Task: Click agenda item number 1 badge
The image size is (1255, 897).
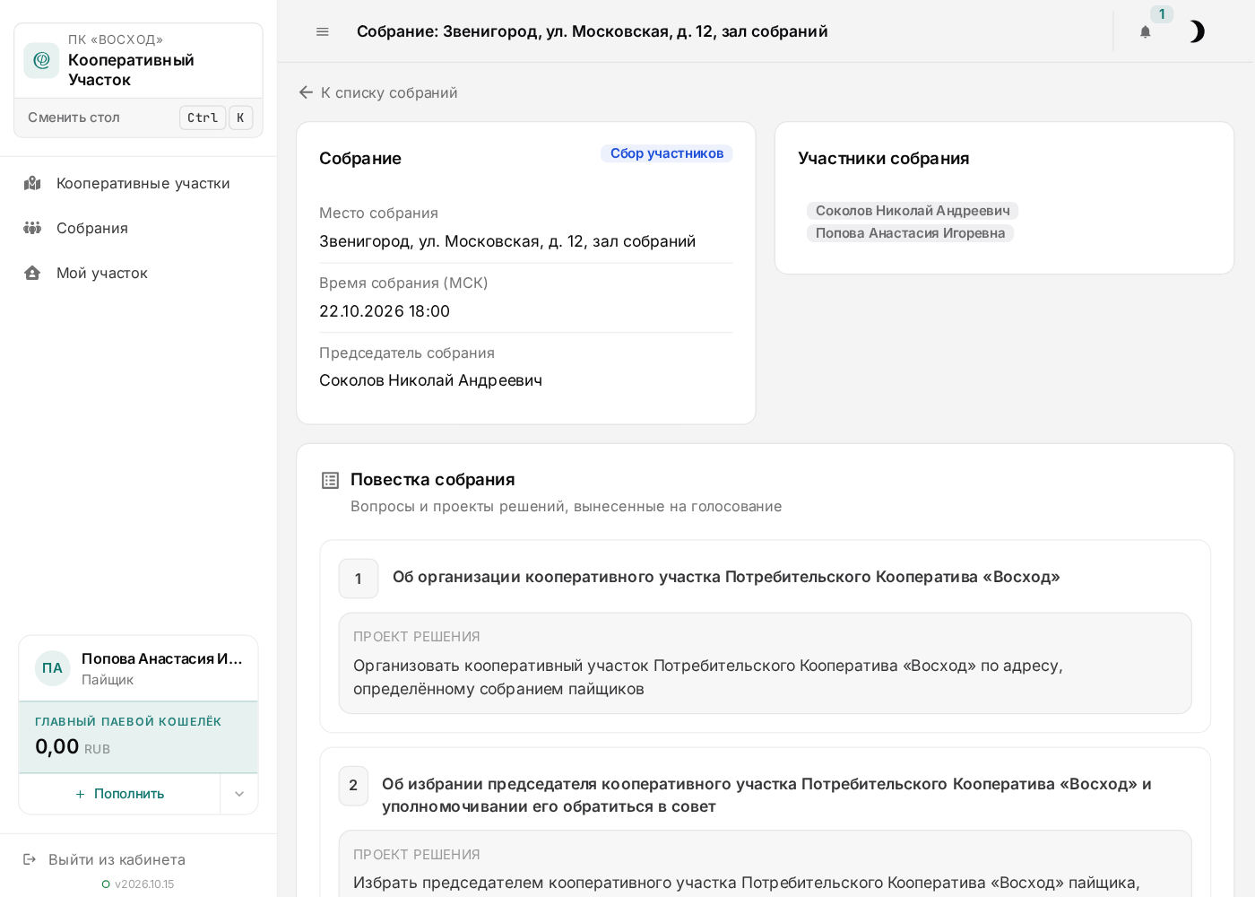Action: pyautogui.click(x=359, y=579)
